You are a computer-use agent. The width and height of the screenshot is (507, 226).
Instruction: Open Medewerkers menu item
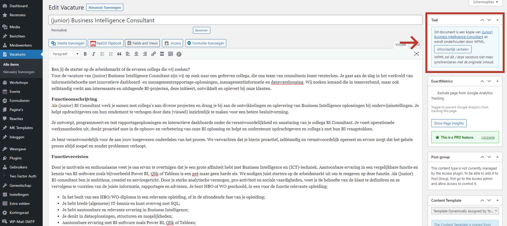click(21, 45)
